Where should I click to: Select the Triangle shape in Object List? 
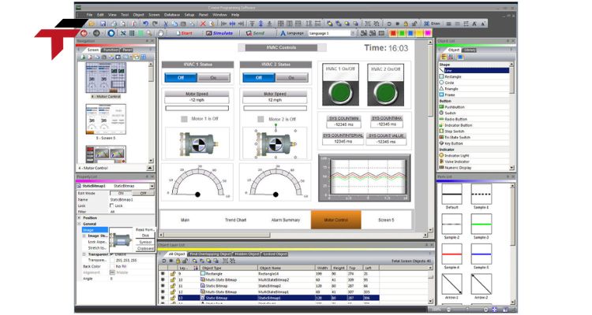(x=474, y=88)
